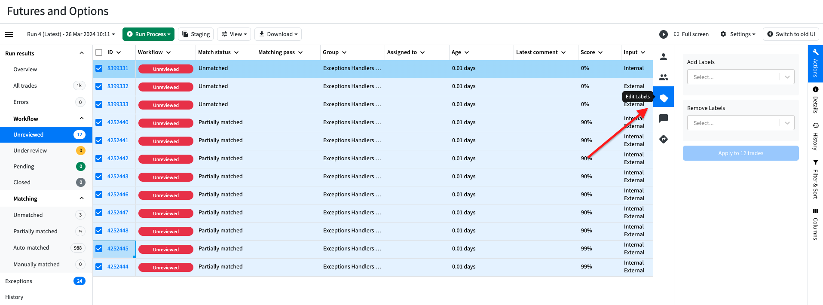Open the History side panel
Viewport: 823px width, 305px height.
pos(815,136)
